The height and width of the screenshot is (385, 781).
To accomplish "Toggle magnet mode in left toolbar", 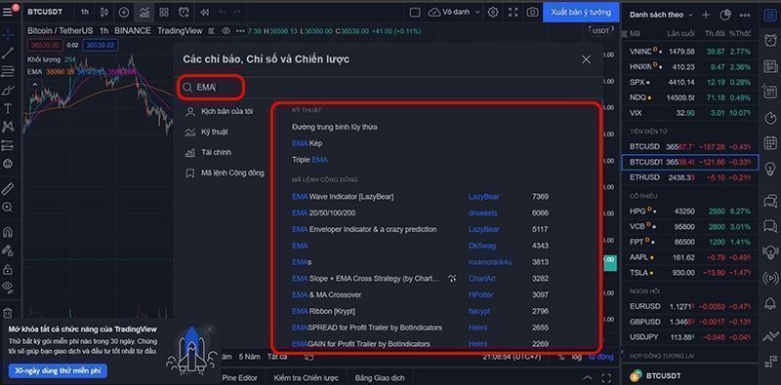I will click(8, 232).
